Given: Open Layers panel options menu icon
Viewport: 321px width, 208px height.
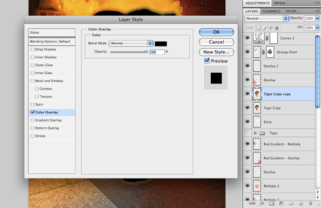Looking at the screenshot, I should click(317, 11).
